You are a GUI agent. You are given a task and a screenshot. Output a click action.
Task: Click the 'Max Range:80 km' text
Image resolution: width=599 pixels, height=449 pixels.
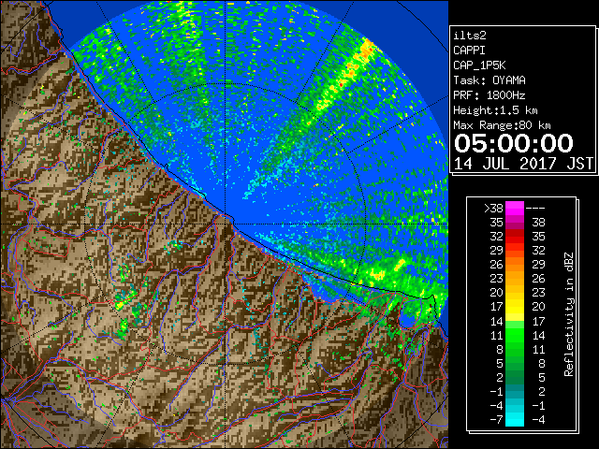(502, 125)
